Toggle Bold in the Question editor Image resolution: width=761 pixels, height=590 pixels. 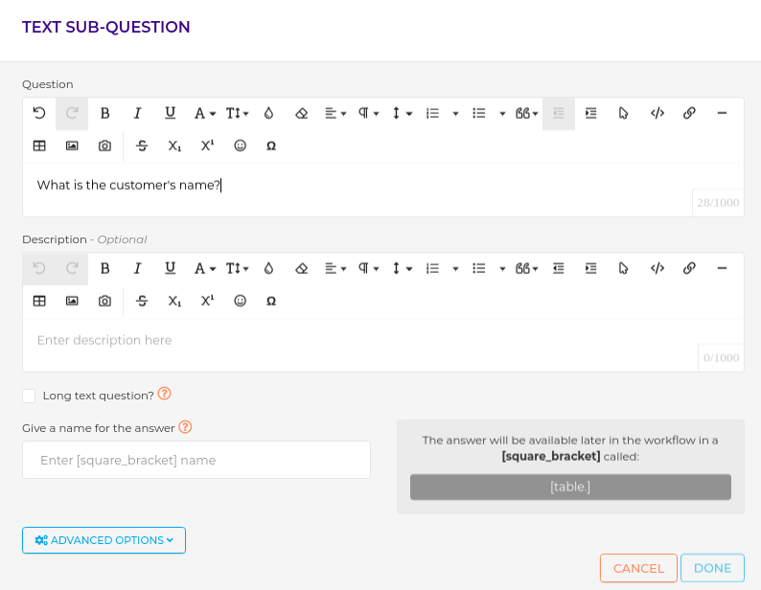click(x=105, y=113)
